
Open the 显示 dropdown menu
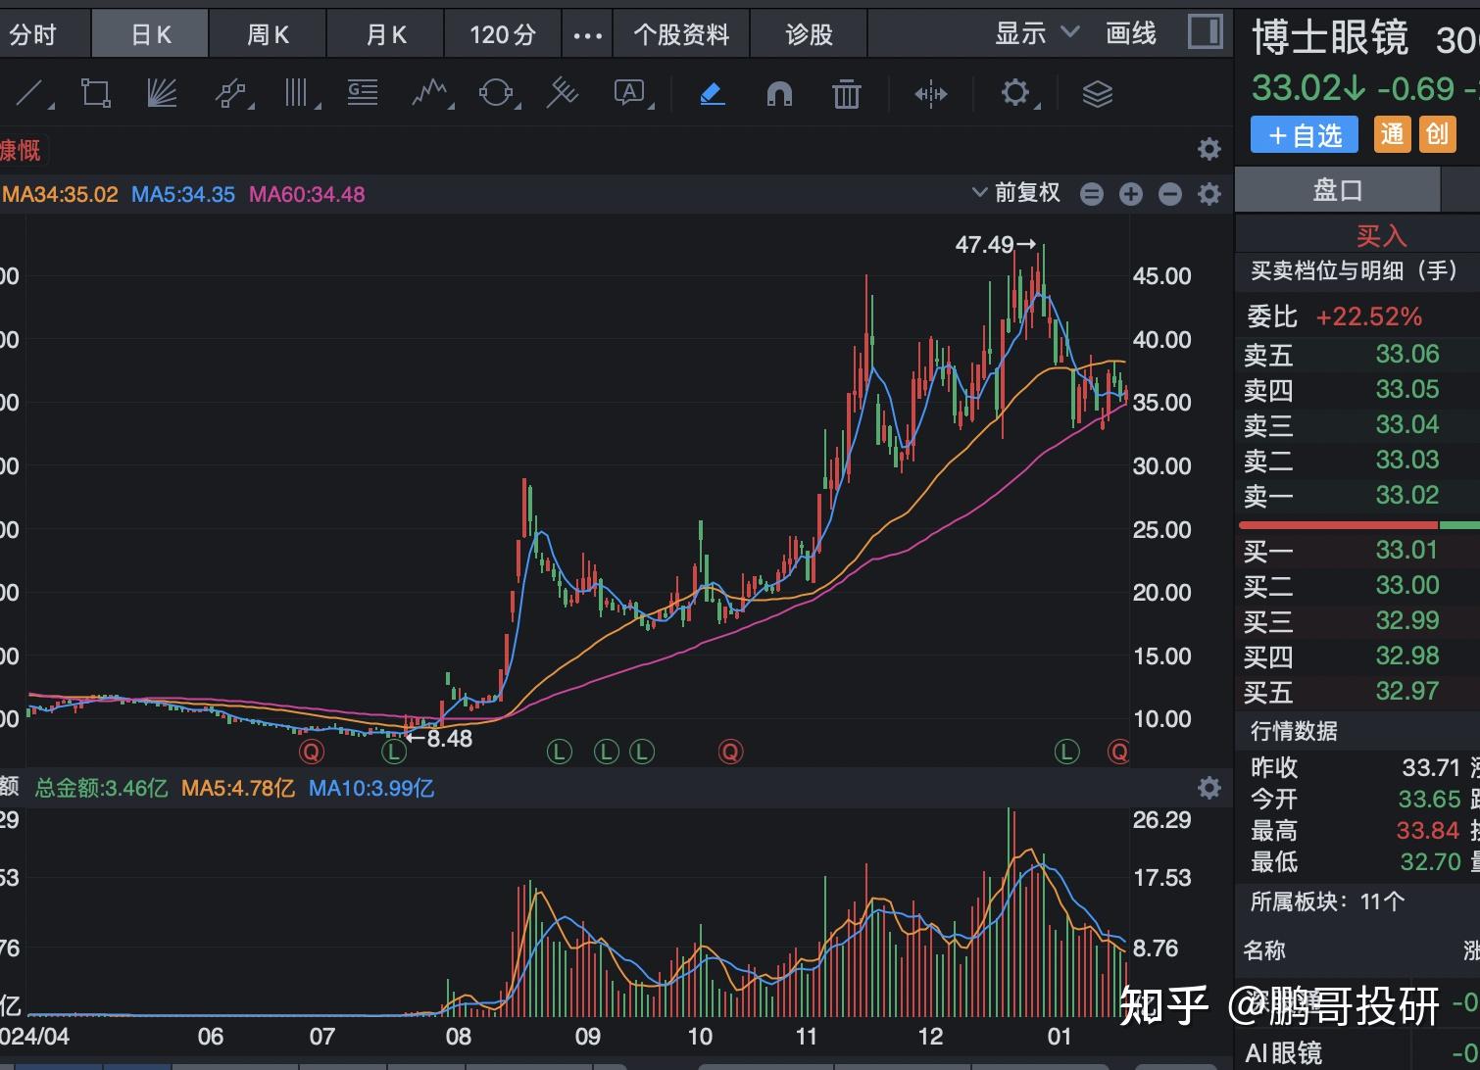[1036, 33]
